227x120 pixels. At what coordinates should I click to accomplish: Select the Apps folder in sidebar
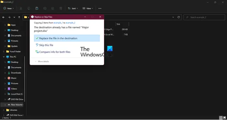13,25
